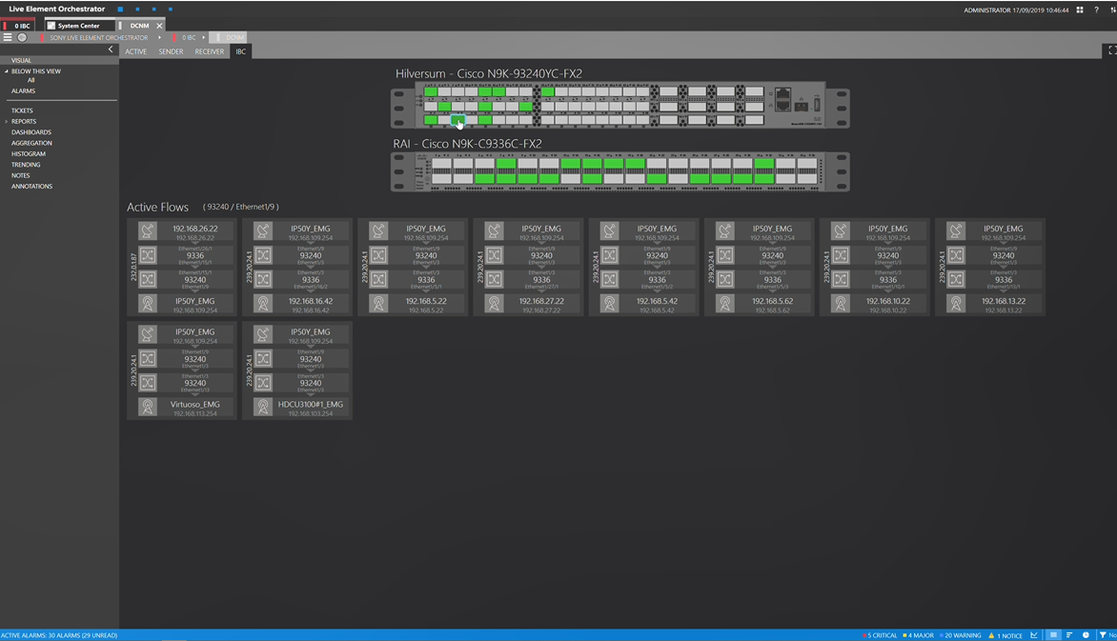1117x641 pixels.
Task: Open the alarm trend chart icon
Action: pos(1034,635)
